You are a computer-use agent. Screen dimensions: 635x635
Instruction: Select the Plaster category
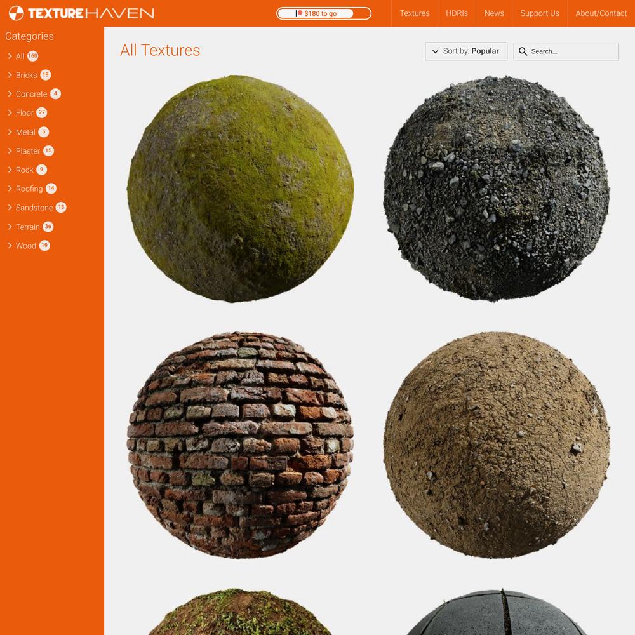[x=27, y=151]
